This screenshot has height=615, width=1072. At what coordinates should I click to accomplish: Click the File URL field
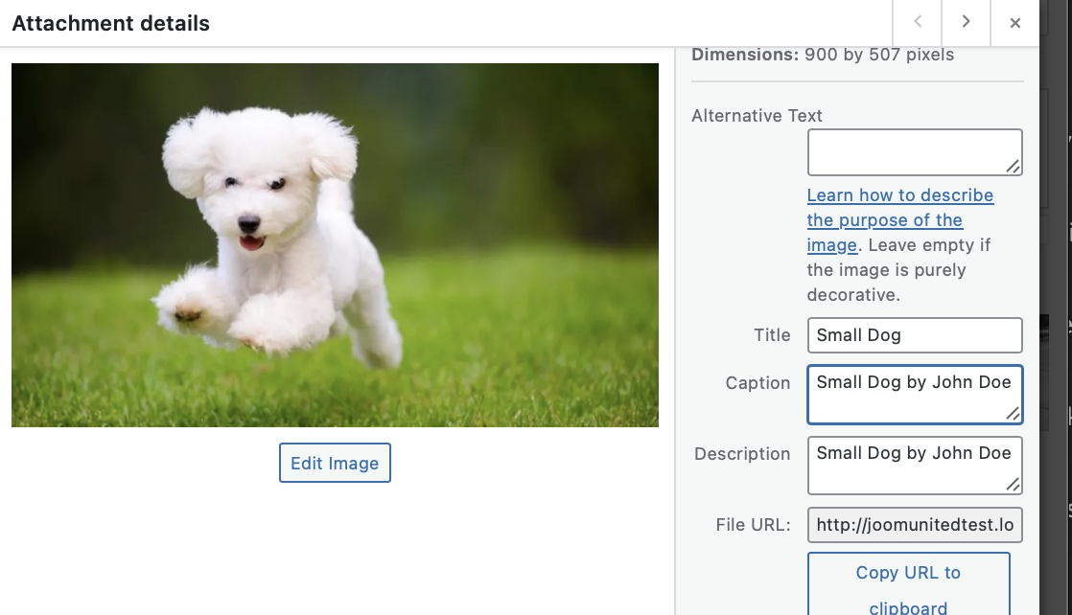[914, 525]
